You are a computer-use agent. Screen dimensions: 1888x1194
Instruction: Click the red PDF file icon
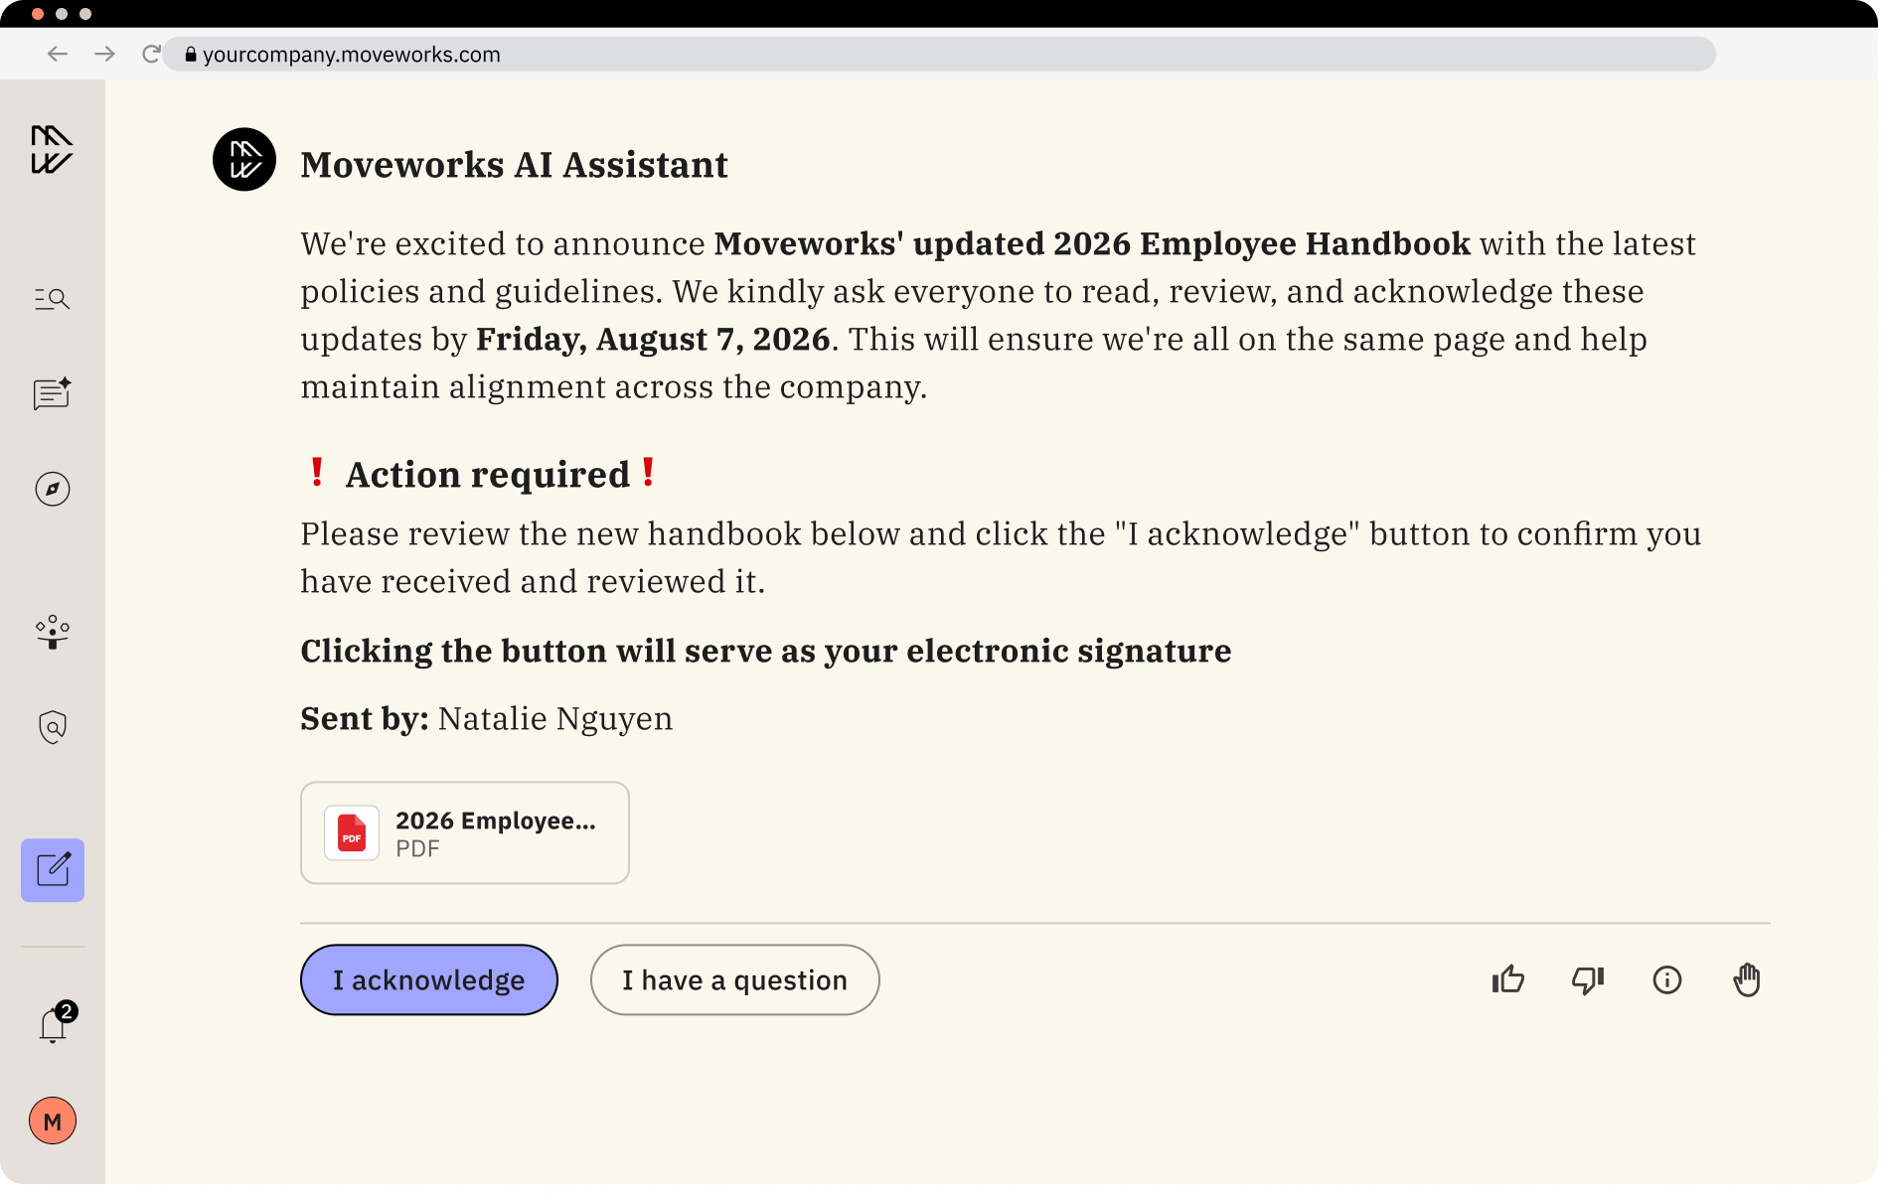click(352, 832)
